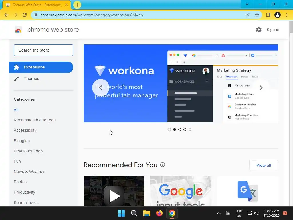Image resolution: width=293 pixels, height=220 pixels.
Task: Select the Productivity category
Action: [x=25, y=192]
